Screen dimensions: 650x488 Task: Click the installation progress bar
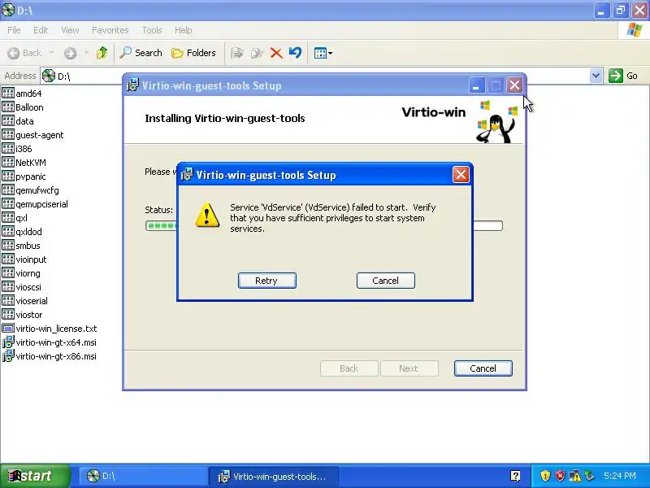[323, 226]
